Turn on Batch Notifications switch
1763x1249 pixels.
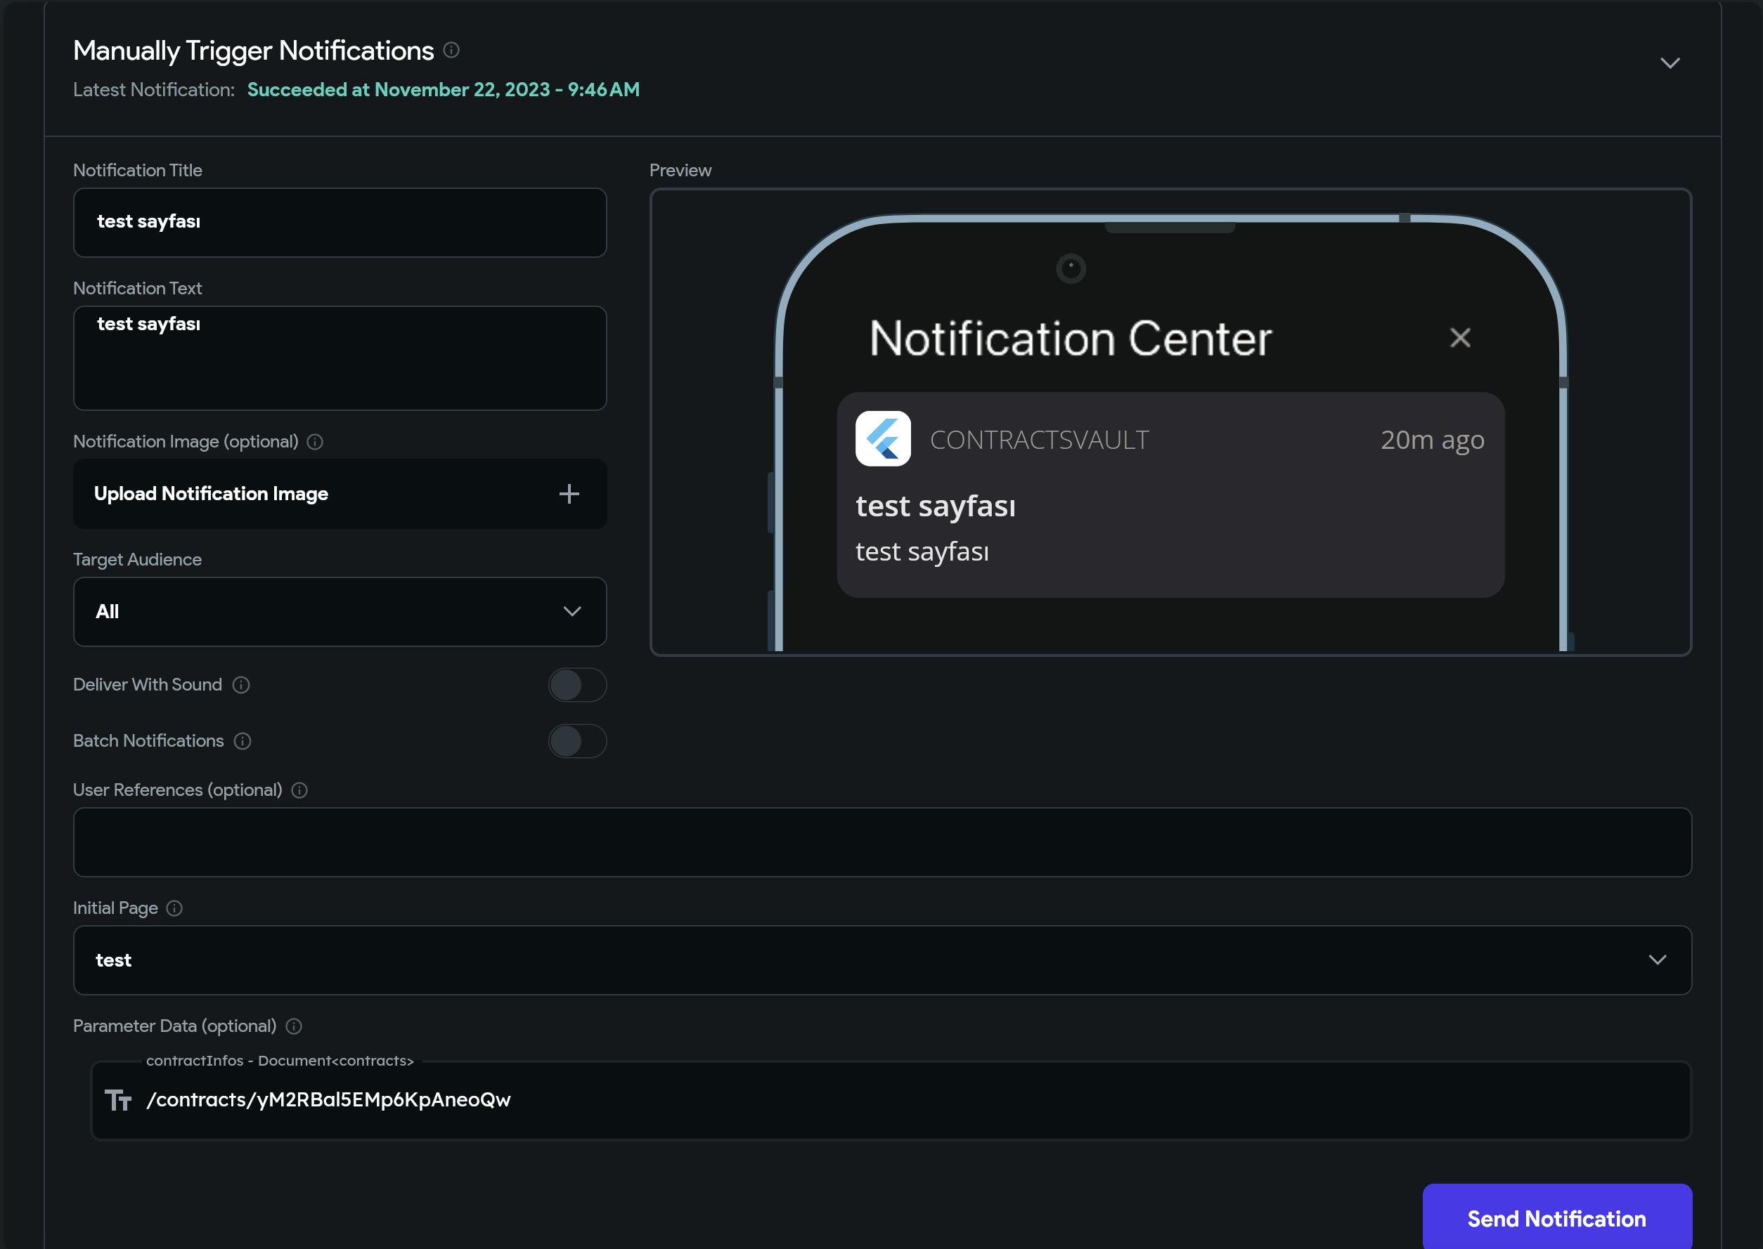[x=577, y=741]
